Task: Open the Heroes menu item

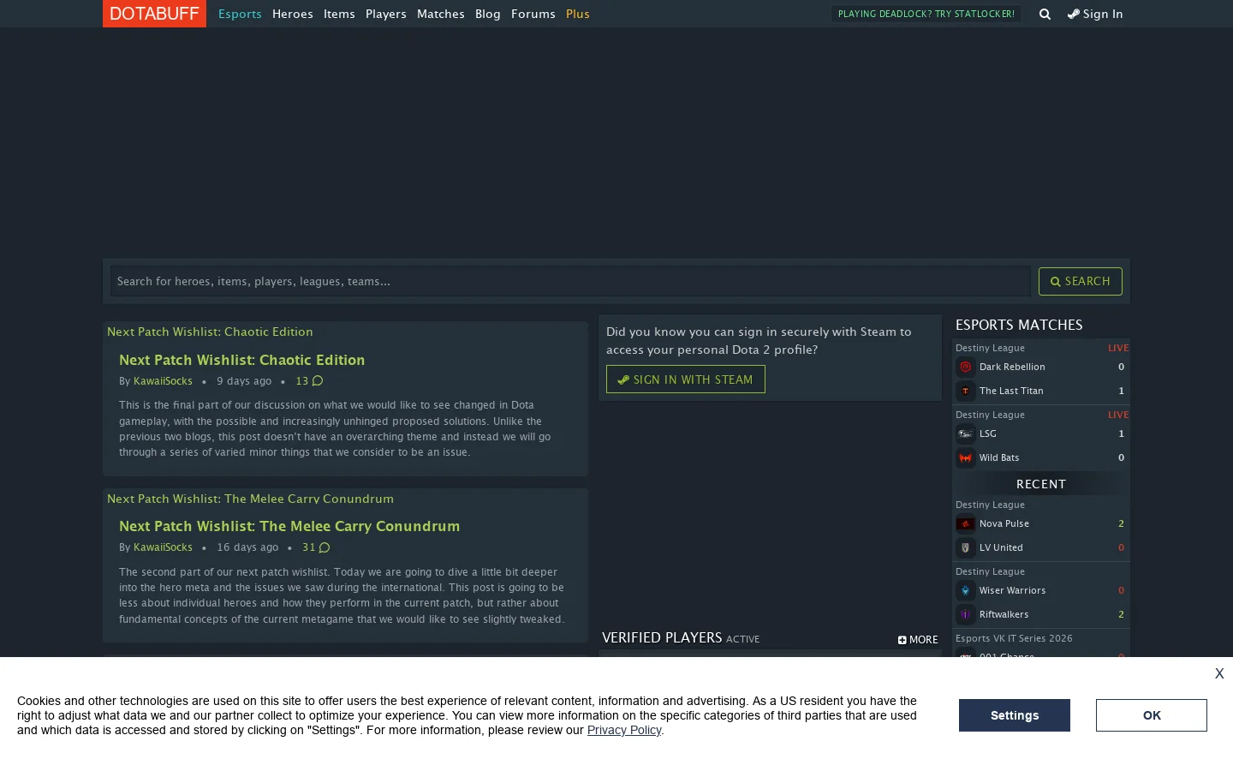Action: pos(293,14)
